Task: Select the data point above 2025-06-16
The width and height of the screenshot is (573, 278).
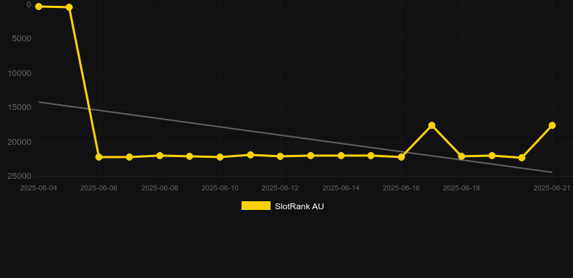Action: point(401,157)
